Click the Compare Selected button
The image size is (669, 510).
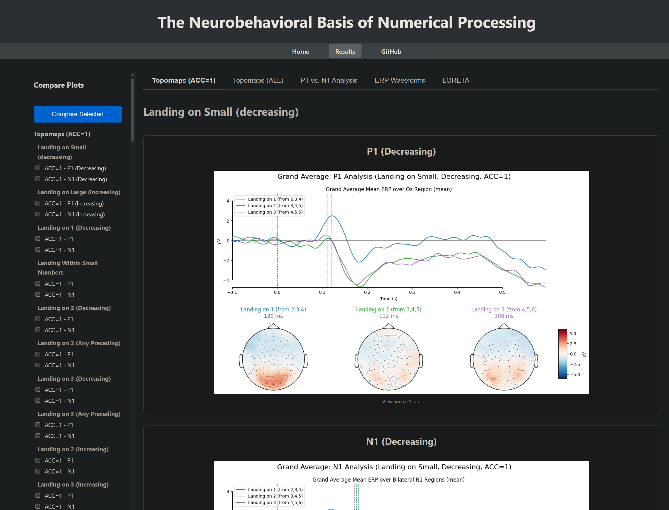(78, 114)
